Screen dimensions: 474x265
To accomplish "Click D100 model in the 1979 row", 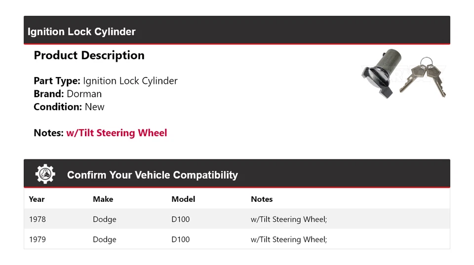I will pyautogui.click(x=181, y=239).
